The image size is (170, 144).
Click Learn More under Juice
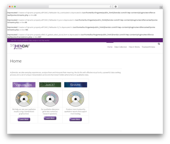pyautogui.click(x=50, y=118)
